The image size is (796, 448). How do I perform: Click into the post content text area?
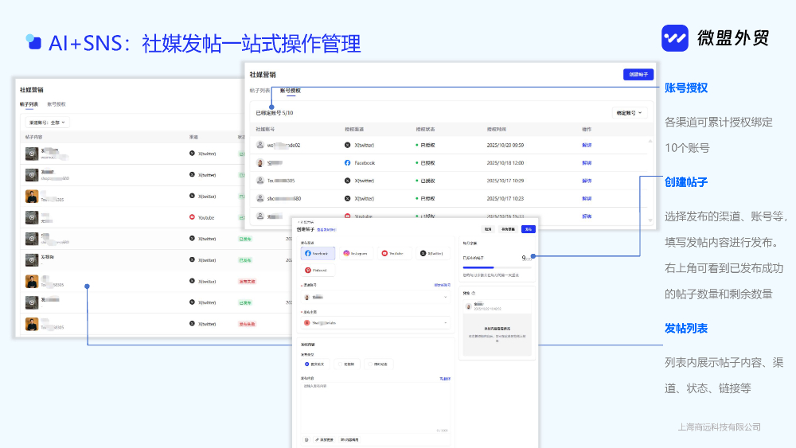point(375,407)
